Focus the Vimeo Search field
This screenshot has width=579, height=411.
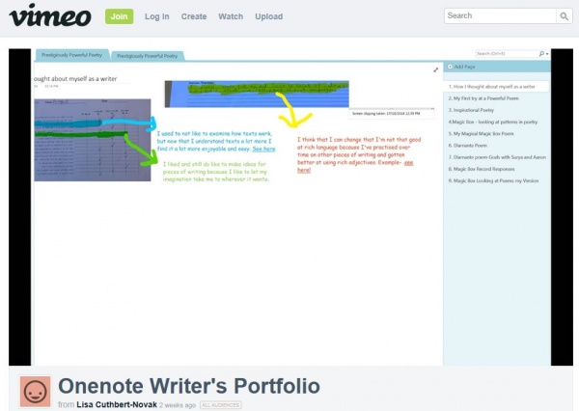(x=500, y=15)
